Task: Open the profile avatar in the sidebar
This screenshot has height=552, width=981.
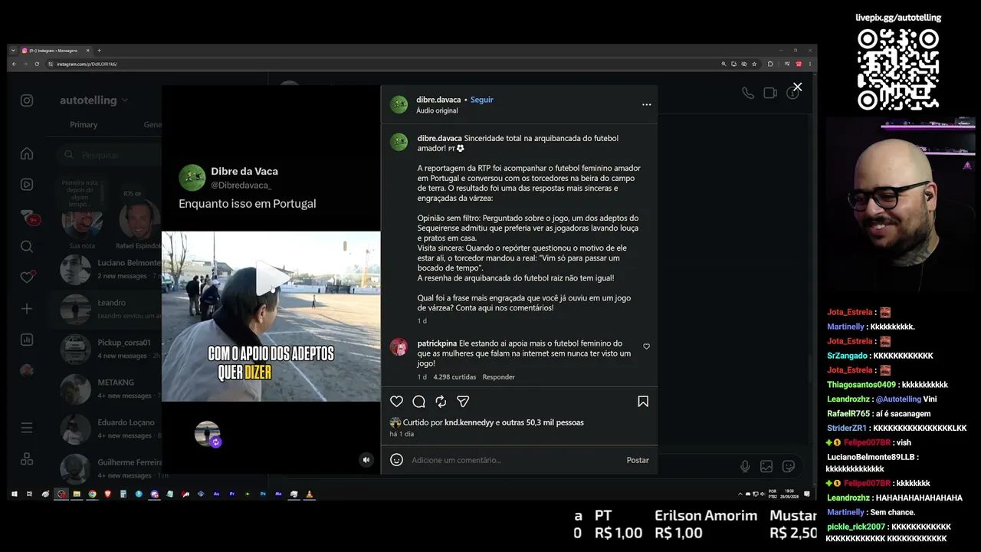Action: coord(27,370)
